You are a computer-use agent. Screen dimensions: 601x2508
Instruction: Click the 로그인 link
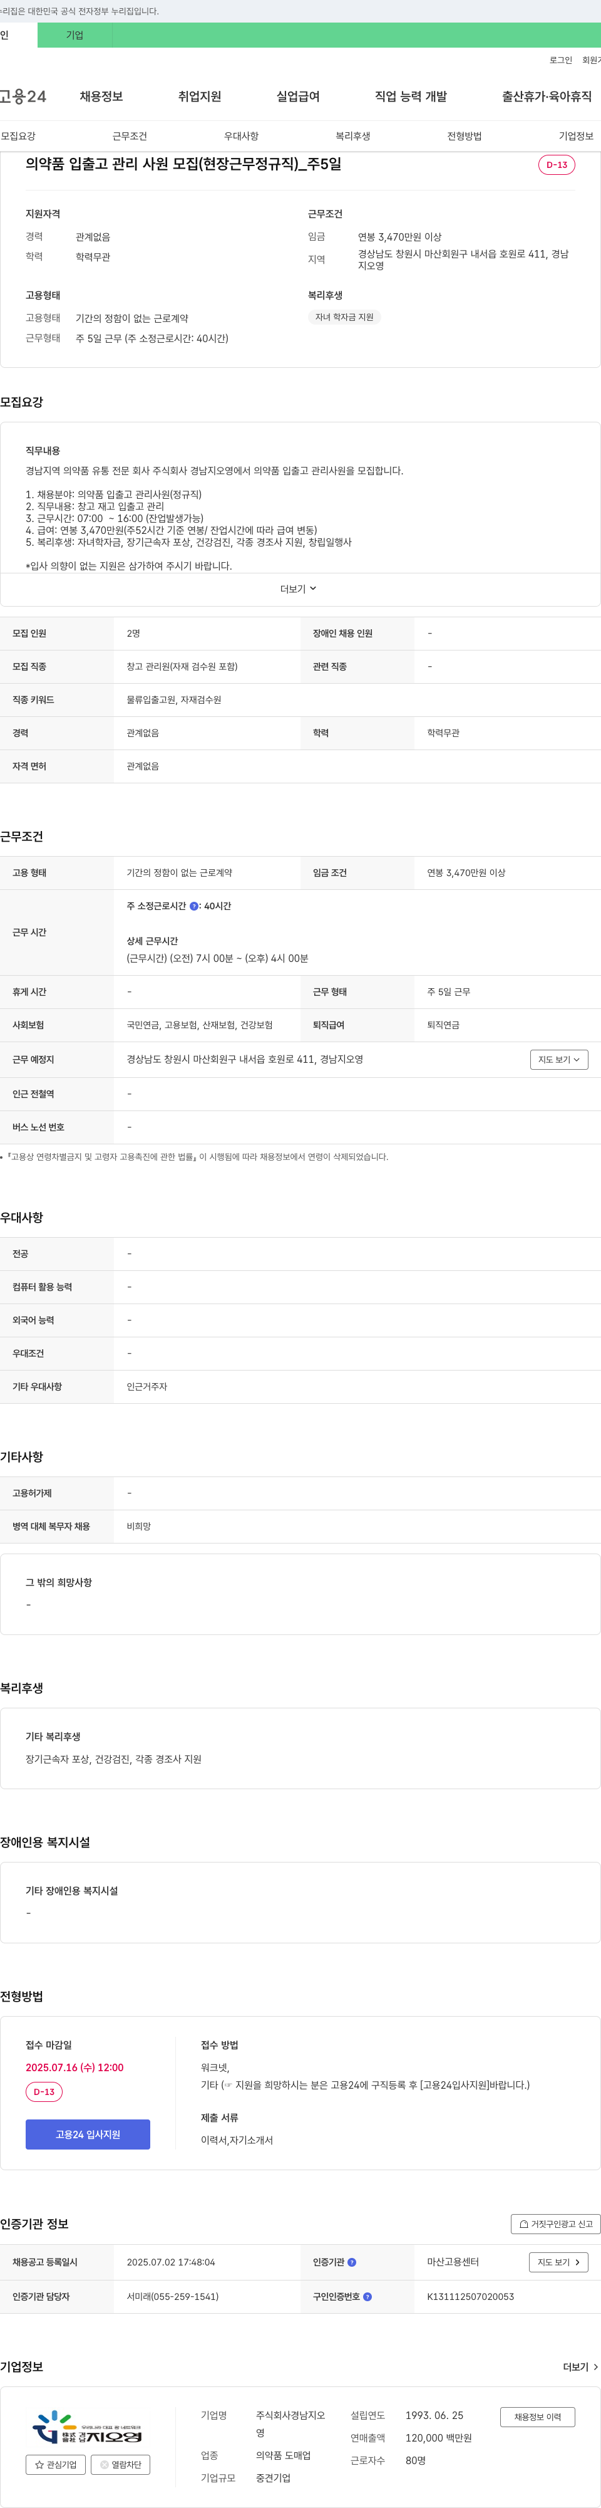tap(560, 60)
